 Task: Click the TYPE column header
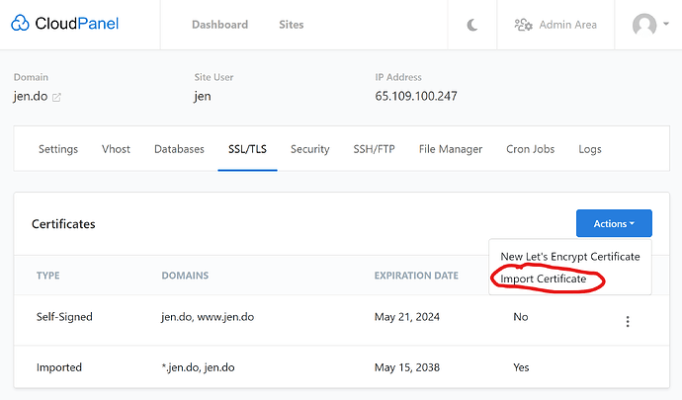pos(47,276)
